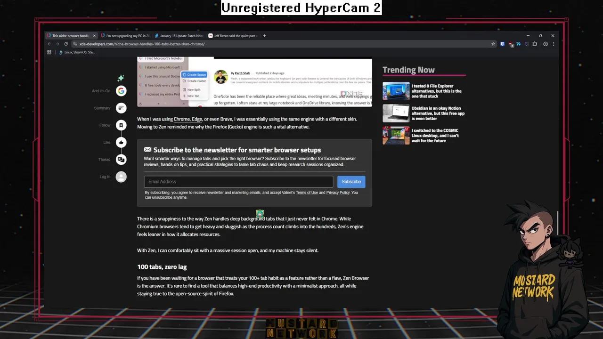This screenshot has width=603, height=339.
Task: Open the article Summary icon
Action: tap(121, 108)
